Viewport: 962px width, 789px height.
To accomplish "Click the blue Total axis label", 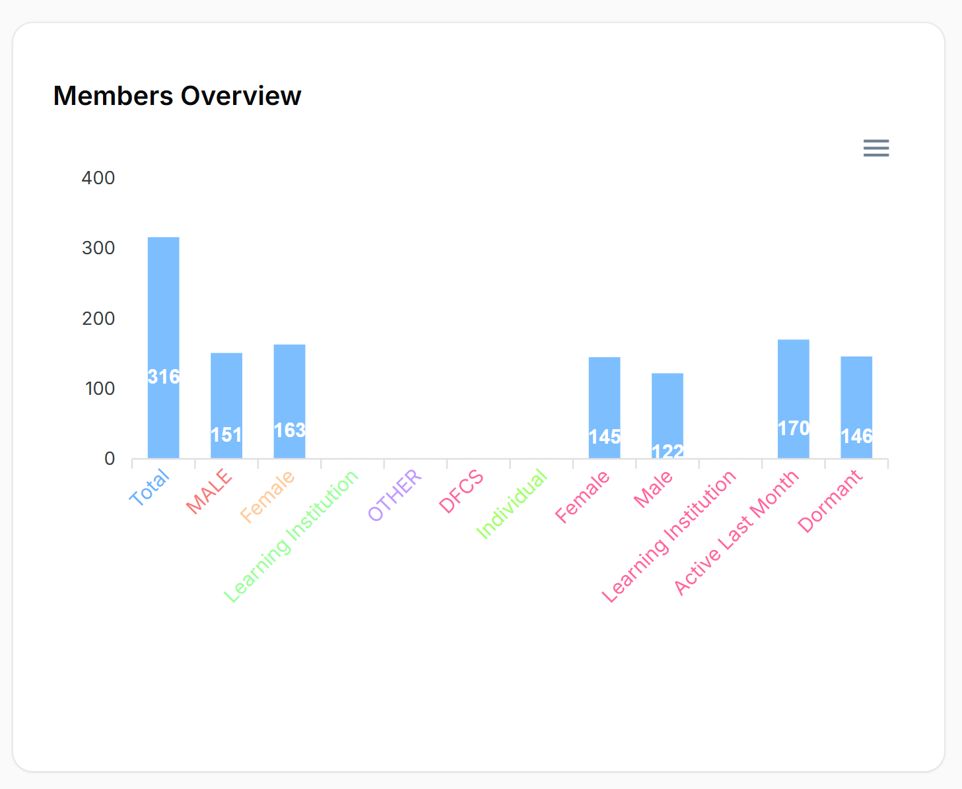I will pos(150,488).
